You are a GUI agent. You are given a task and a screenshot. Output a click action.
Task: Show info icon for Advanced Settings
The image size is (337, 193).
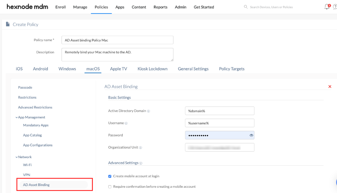141,163
